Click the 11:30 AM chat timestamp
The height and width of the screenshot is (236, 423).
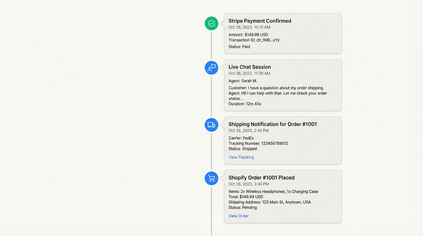(x=249, y=73)
